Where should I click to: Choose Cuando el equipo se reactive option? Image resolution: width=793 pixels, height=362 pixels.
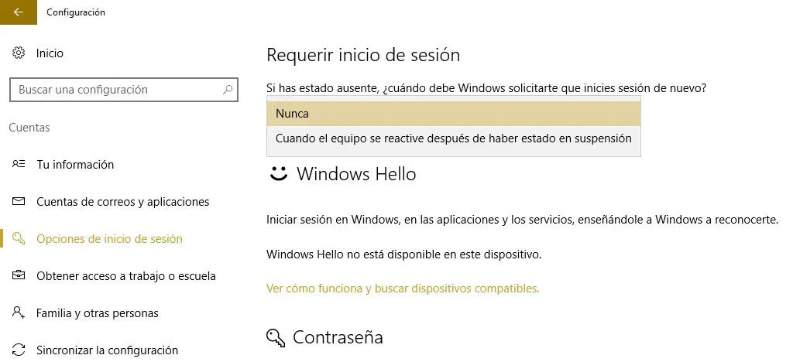click(453, 138)
